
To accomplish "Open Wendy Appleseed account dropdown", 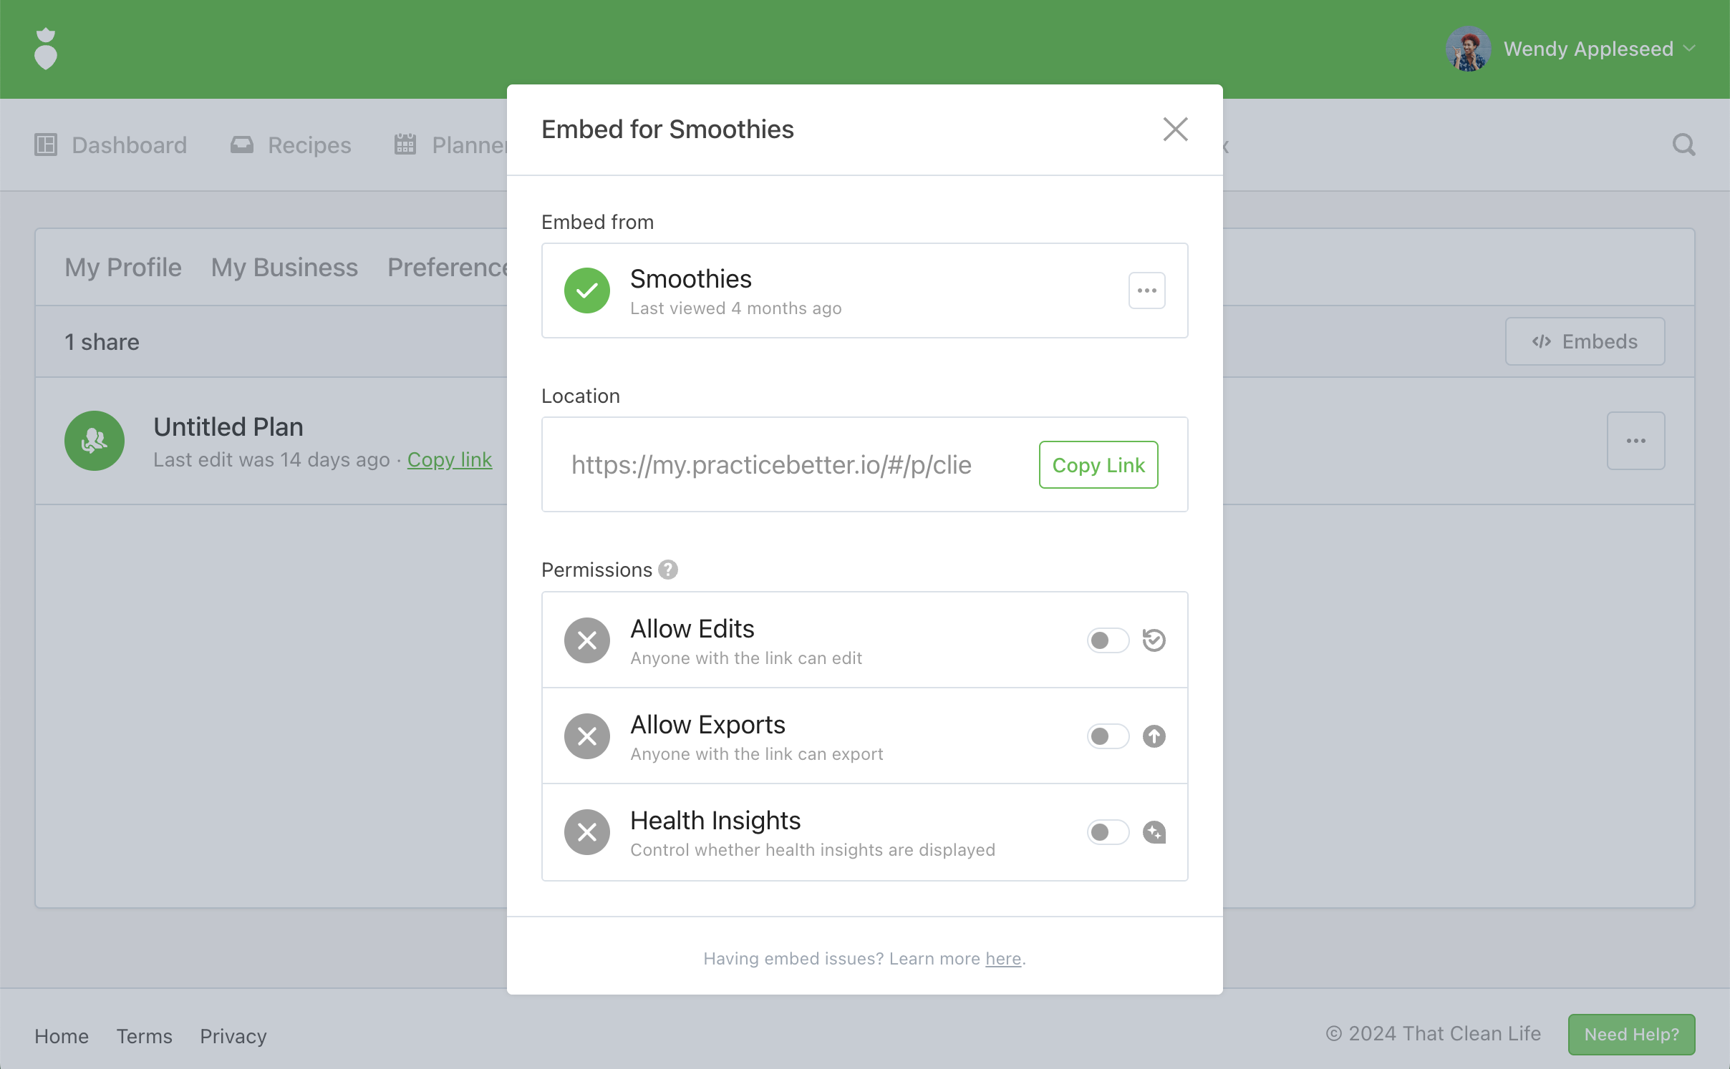I will tap(1588, 49).
